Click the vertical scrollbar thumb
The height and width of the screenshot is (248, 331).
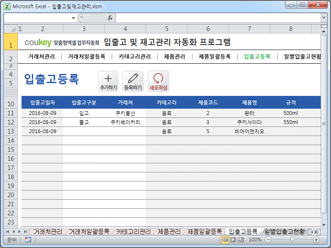pos(324,124)
